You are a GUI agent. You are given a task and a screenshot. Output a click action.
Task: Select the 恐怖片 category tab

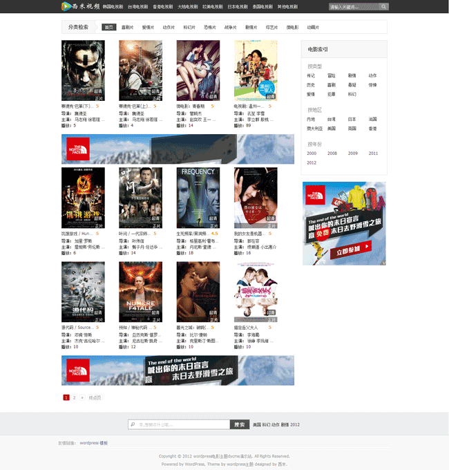coord(210,27)
